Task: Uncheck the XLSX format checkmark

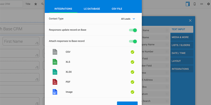Action: point(132,72)
